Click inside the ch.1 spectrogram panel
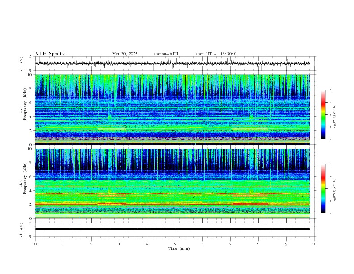This screenshot has width=354, height=274. pyautogui.click(x=172, y=109)
